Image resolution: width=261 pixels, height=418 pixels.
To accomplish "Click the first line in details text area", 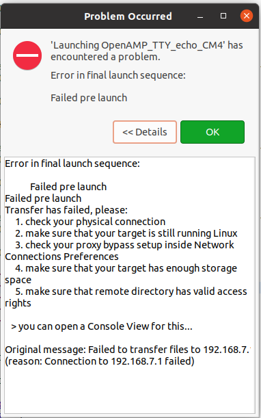I will click(72, 164).
